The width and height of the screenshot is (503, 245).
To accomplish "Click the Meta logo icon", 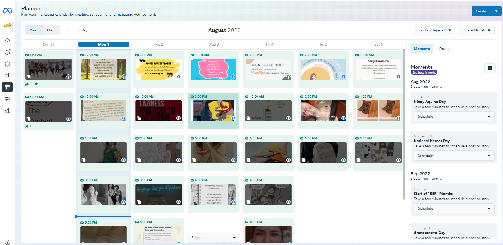I will tap(7, 11).
